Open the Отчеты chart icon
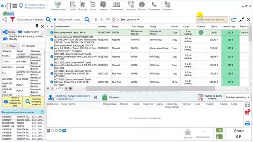This screenshot has height=142, width=253. click(142, 5)
